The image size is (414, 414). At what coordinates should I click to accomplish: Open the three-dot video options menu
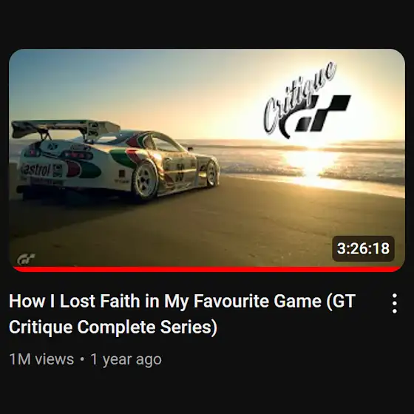(x=394, y=303)
